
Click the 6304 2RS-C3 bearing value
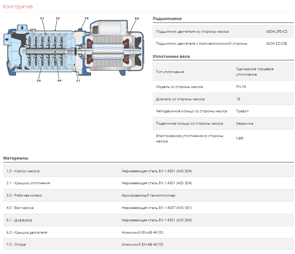coord(277,32)
